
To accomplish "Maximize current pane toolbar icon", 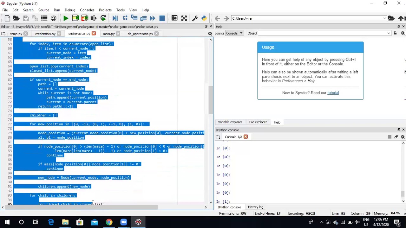I will (174, 18).
